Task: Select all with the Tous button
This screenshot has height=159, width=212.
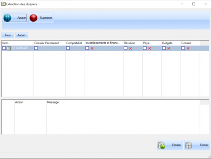Action: 8,35
